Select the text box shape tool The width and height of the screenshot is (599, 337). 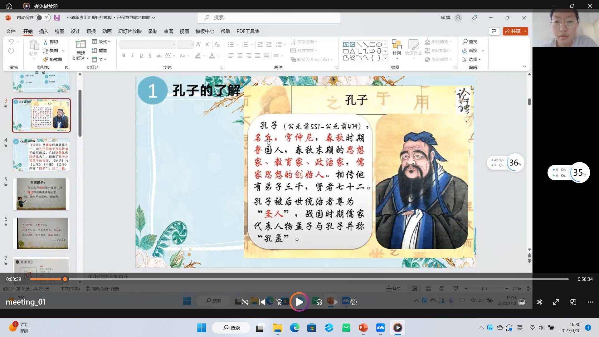pyautogui.click(x=346, y=45)
